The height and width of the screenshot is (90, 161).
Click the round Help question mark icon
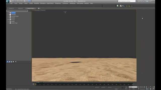click(147, 1)
